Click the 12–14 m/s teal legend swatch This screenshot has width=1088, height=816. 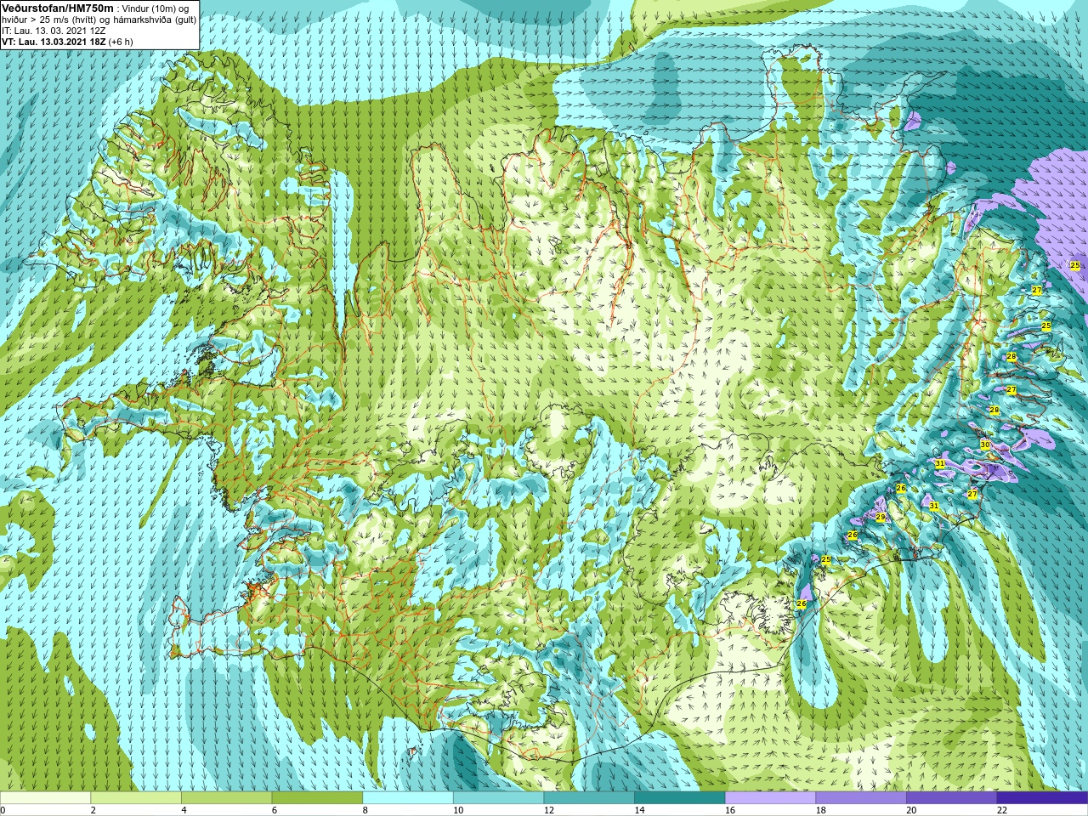[x=589, y=797]
